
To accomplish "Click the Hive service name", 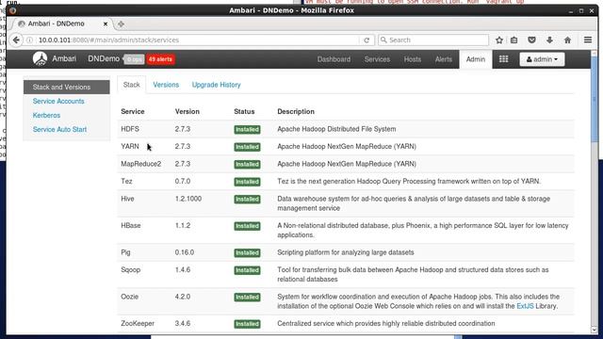I will [127, 199].
